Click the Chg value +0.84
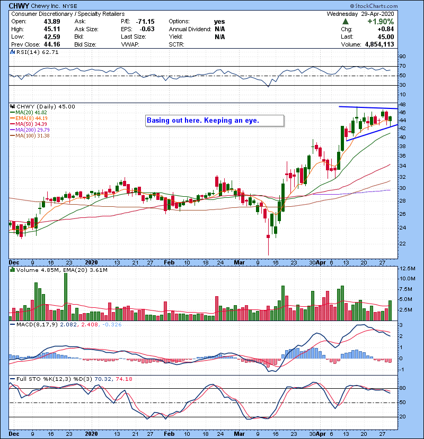This screenshot has width=424, height=439. click(x=385, y=29)
